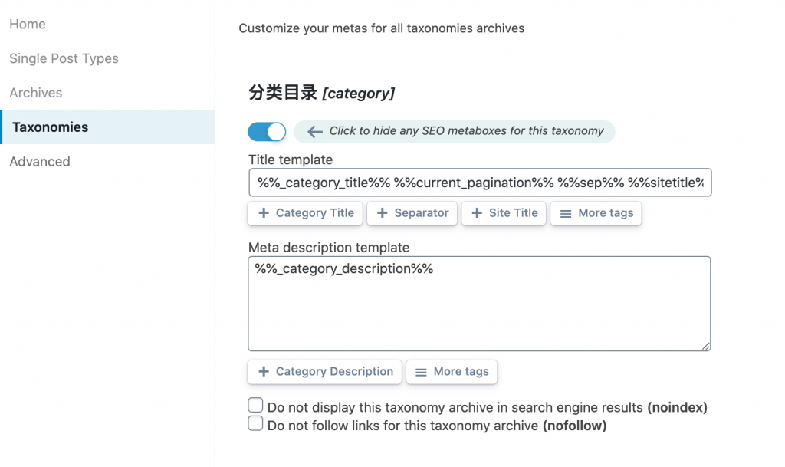This screenshot has height=467, width=785.
Task: Open the Home settings tab
Action: coord(28,25)
